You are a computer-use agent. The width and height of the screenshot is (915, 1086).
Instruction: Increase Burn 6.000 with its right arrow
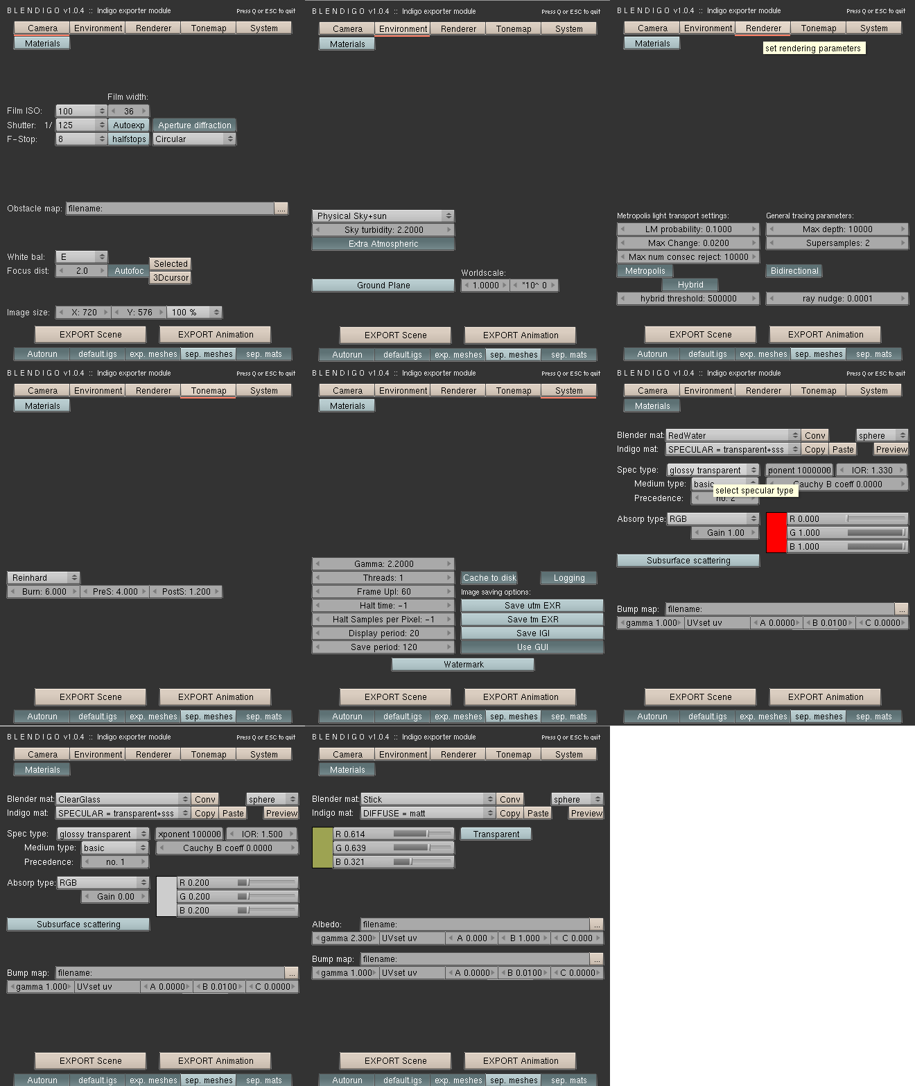click(75, 592)
